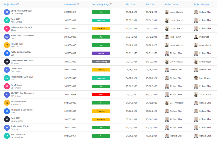Open Press Meeting June 2021 project name
This screenshot has width=217, height=141.
tap(22, 77)
